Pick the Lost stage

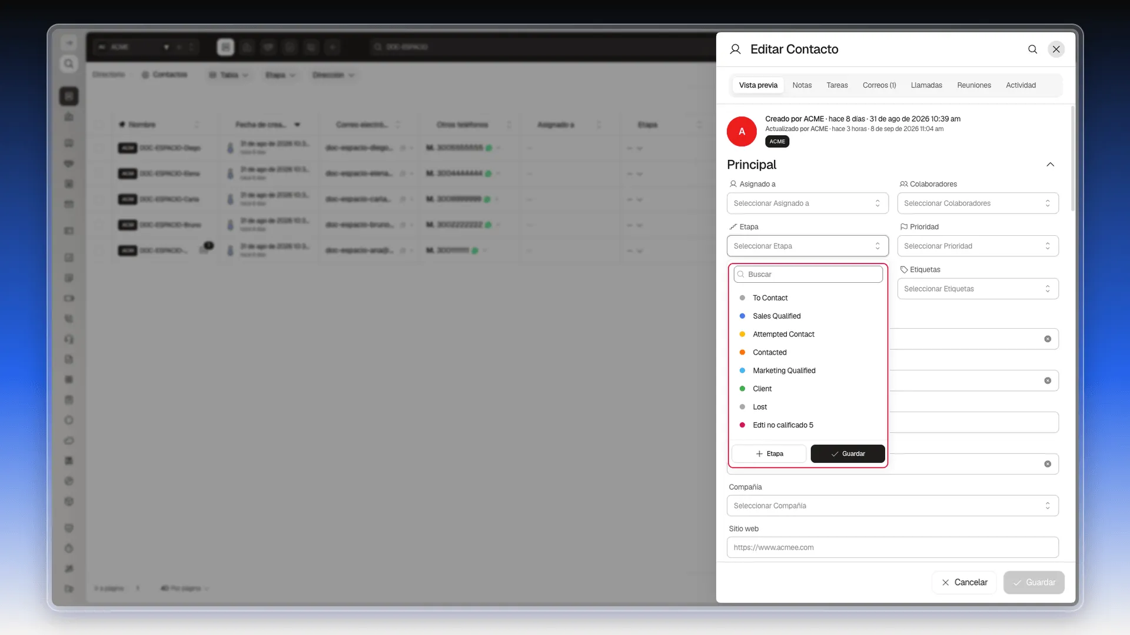pyautogui.click(x=808, y=407)
